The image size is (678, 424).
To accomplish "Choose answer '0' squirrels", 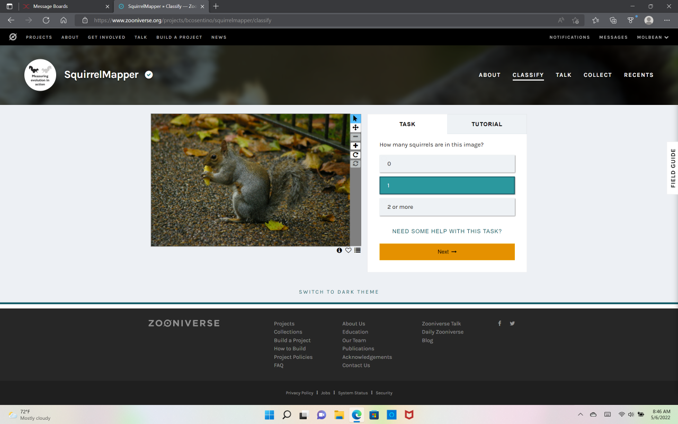I will point(447,164).
